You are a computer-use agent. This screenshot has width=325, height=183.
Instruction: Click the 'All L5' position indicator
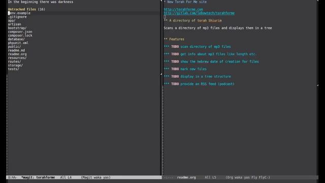(x=210, y=177)
